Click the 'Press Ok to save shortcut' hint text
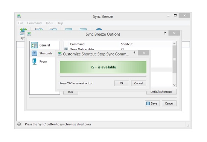207x142 pixels. point(76,83)
